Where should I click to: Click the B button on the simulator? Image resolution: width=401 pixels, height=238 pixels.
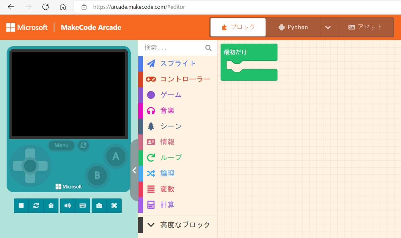(97, 175)
